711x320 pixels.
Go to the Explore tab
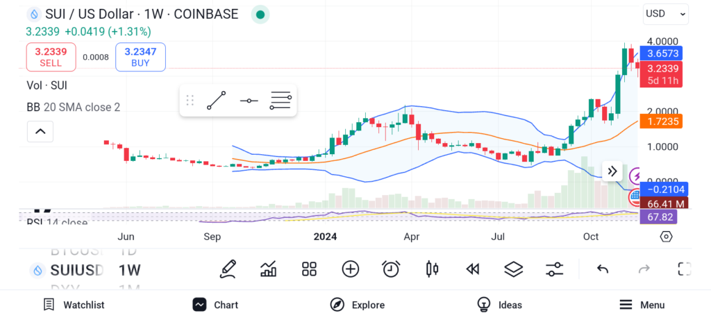coord(358,305)
